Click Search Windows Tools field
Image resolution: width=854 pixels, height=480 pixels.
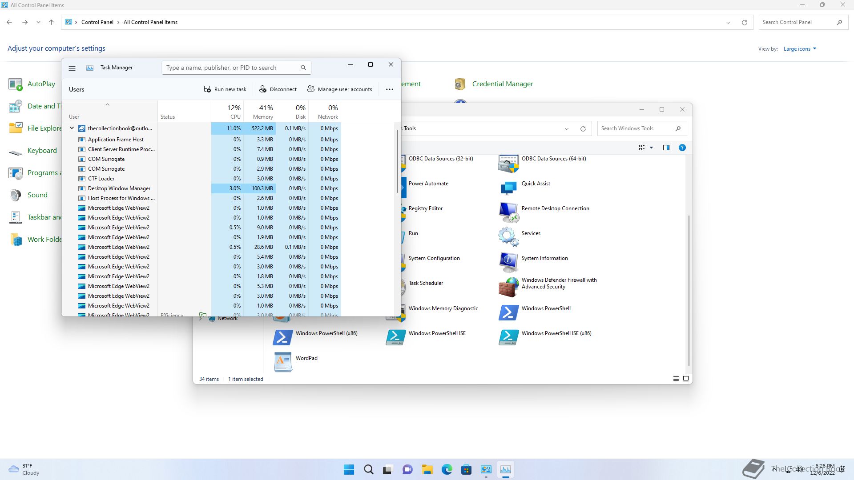[642, 128]
